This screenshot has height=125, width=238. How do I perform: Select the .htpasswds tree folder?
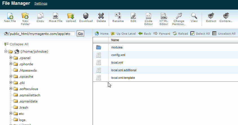[x=28, y=70]
